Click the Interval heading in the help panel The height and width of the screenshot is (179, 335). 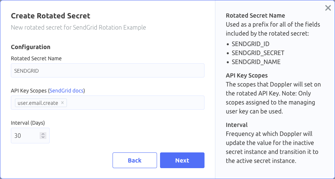237,125
